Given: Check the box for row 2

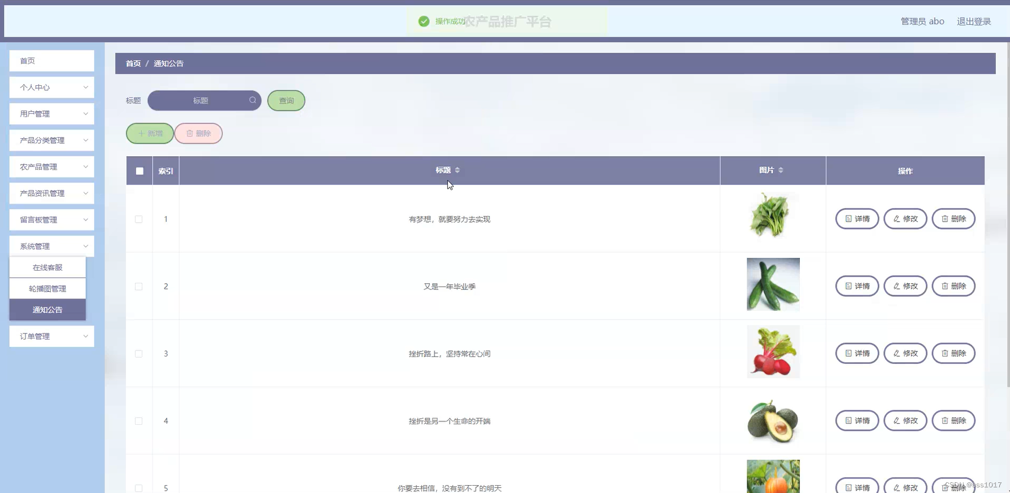Looking at the screenshot, I should pyautogui.click(x=139, y=287).
